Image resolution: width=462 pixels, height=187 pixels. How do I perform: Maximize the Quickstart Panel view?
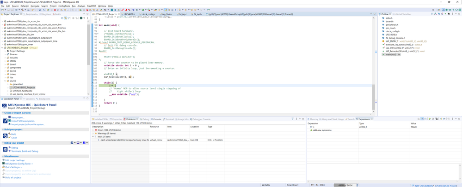click(87, 99)
